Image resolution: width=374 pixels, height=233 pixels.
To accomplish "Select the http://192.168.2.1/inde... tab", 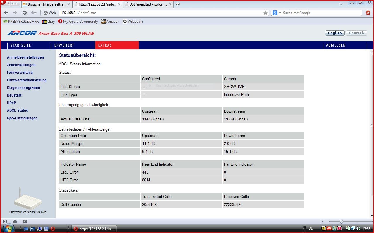I will pos(97,4).
